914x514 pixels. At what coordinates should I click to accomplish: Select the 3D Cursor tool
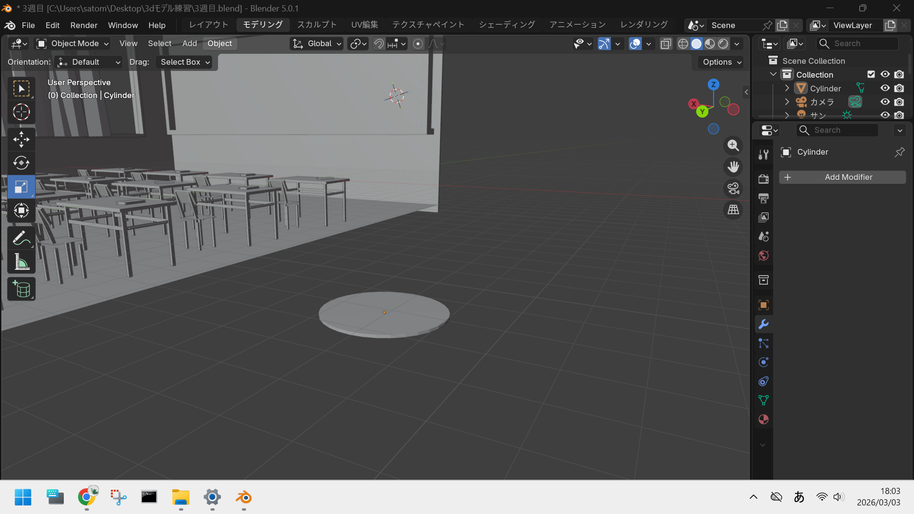[x=21, y=112]
